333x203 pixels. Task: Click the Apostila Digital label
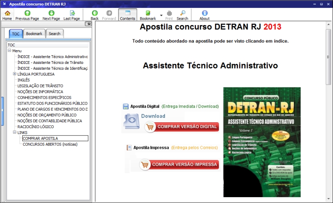(145, 106)
